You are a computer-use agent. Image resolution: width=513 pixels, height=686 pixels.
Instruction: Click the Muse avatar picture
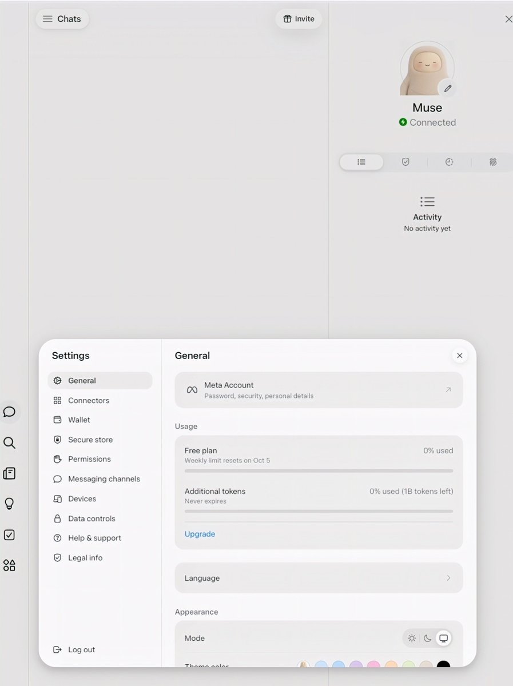tap(427, 68)
